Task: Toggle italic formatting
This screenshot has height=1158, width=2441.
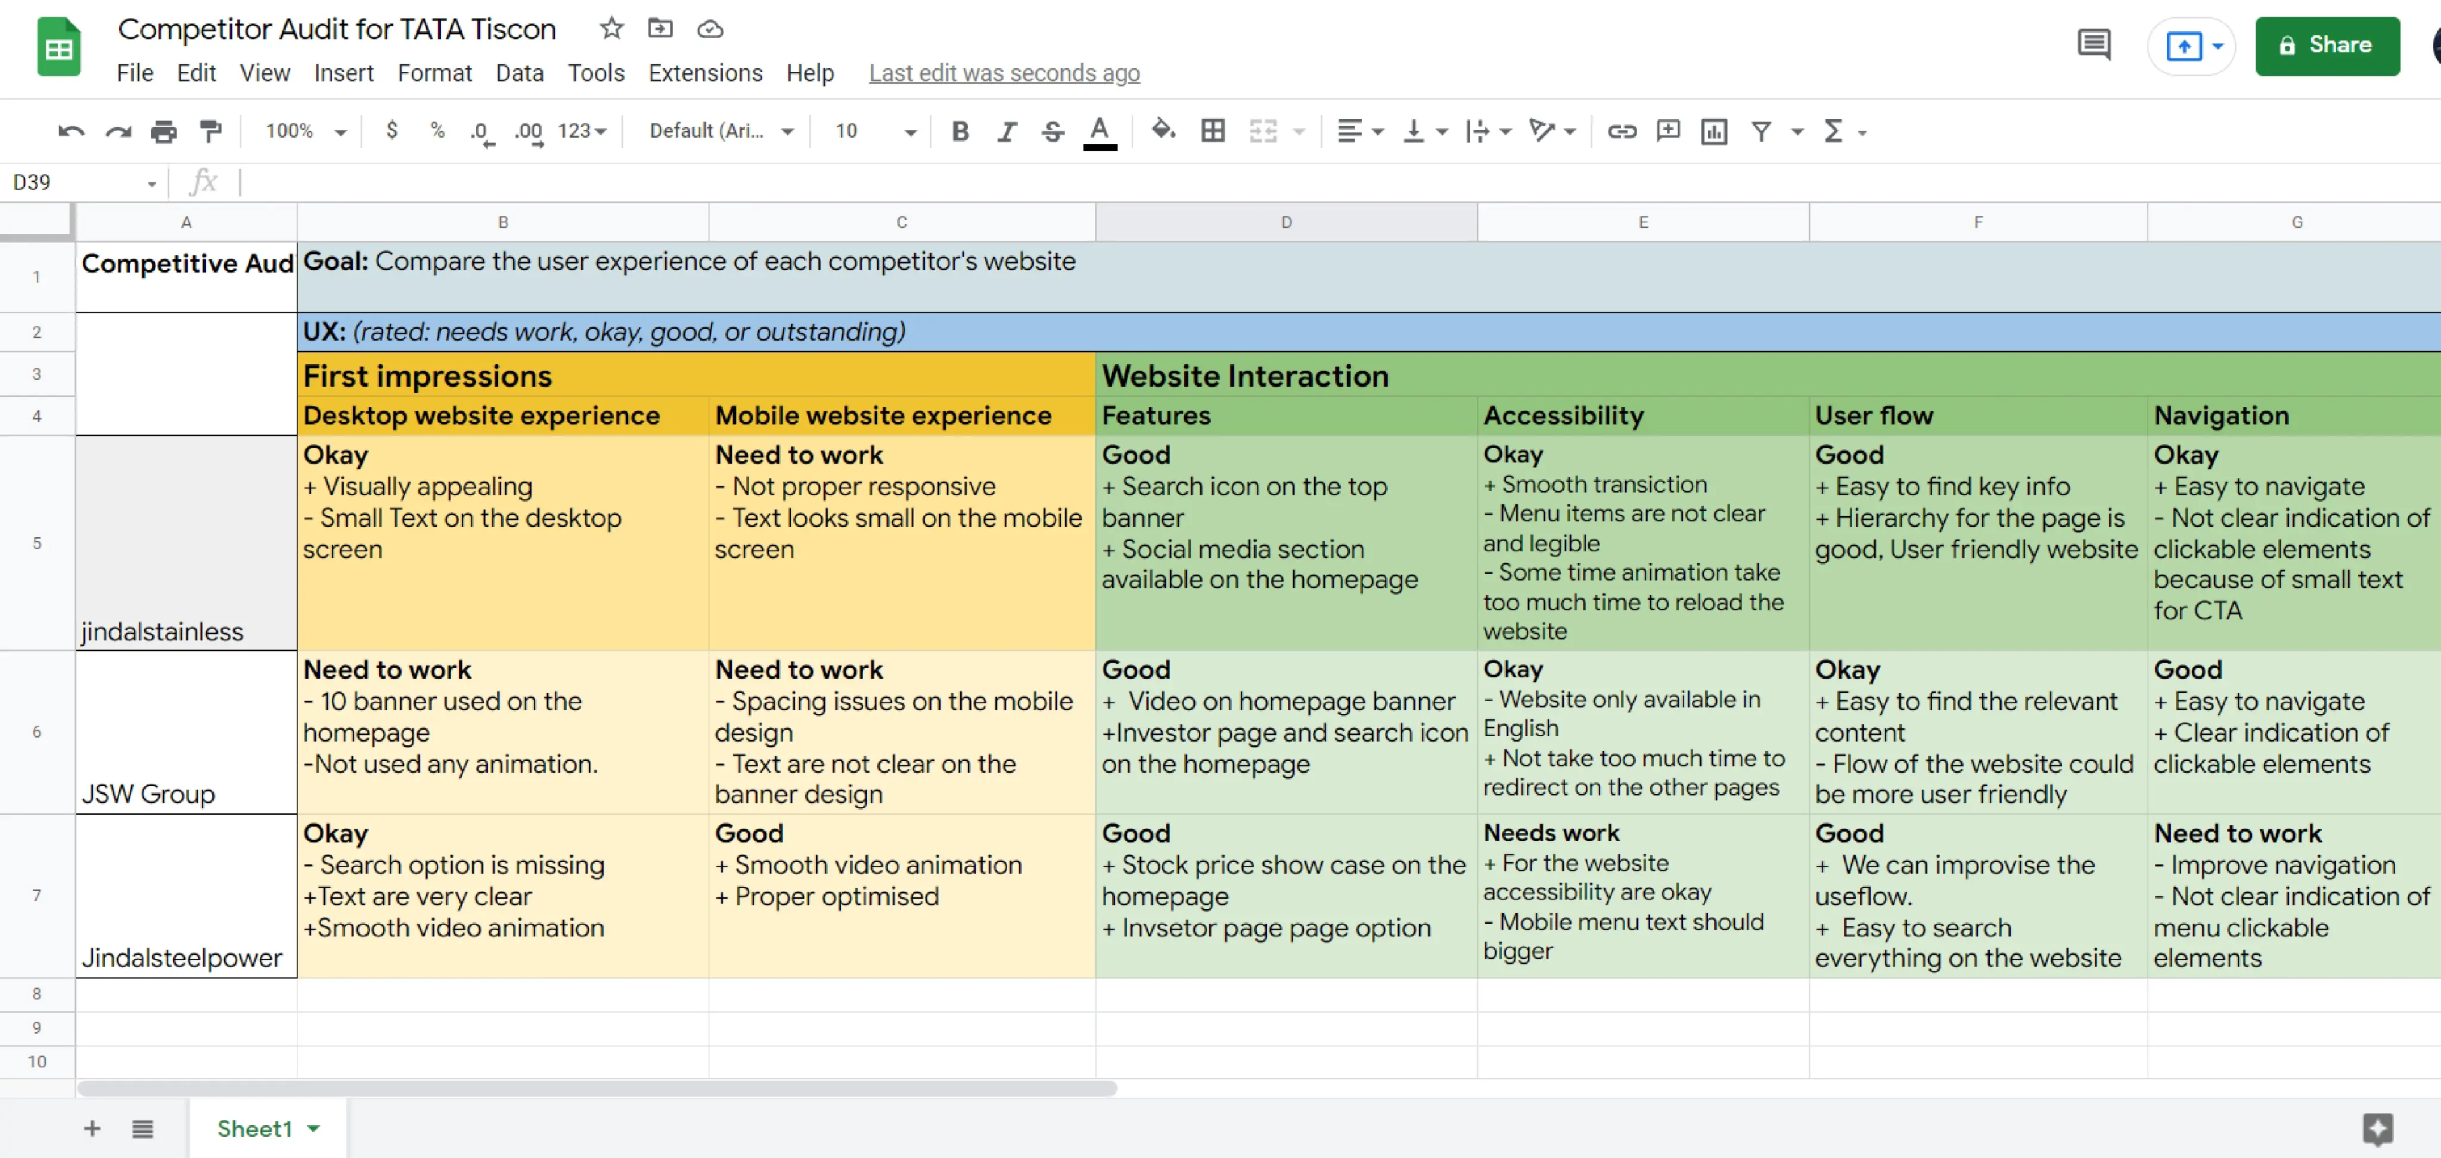Action: (x=1007, y=131)
